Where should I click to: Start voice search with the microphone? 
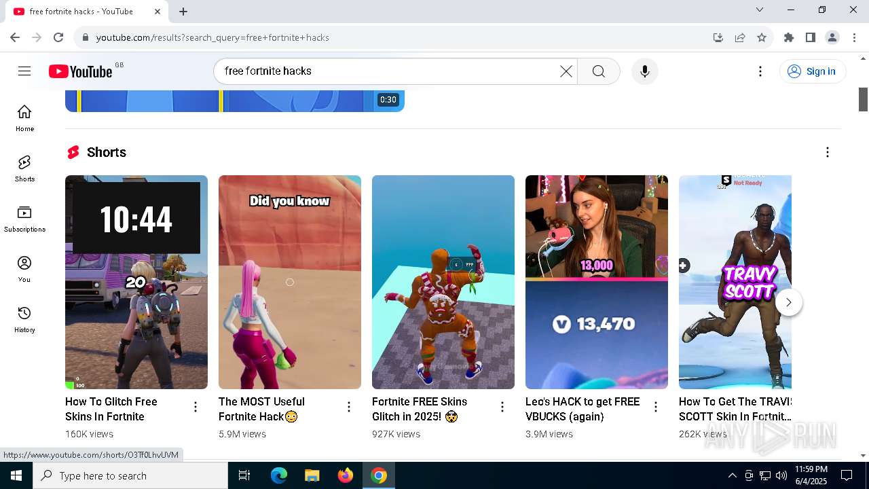coord(645,71)
